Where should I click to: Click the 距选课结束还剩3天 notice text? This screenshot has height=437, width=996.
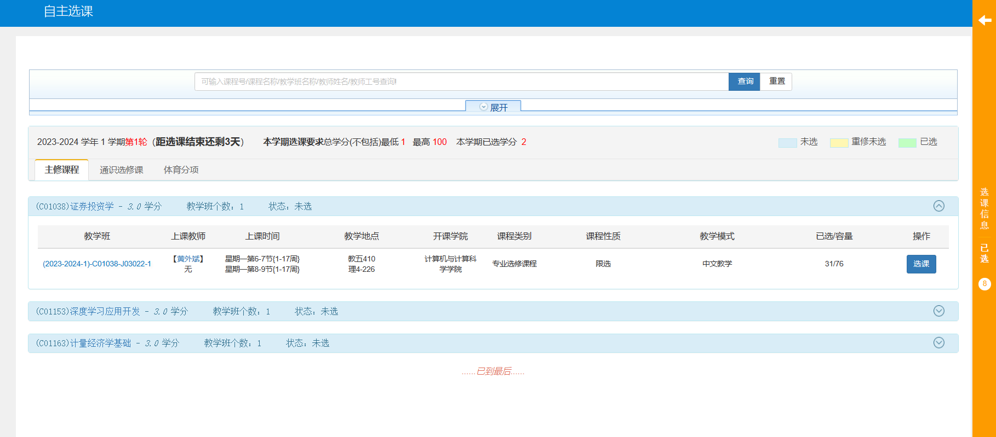coord(198,142)
